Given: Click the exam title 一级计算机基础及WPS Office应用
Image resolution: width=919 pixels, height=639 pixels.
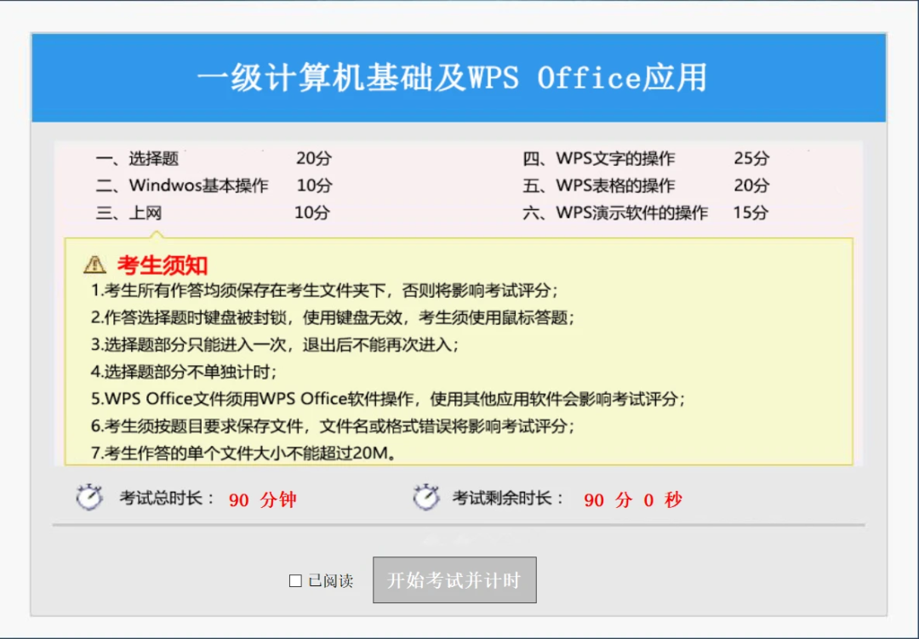Looking at the screenshot, I should click(453, 77).
